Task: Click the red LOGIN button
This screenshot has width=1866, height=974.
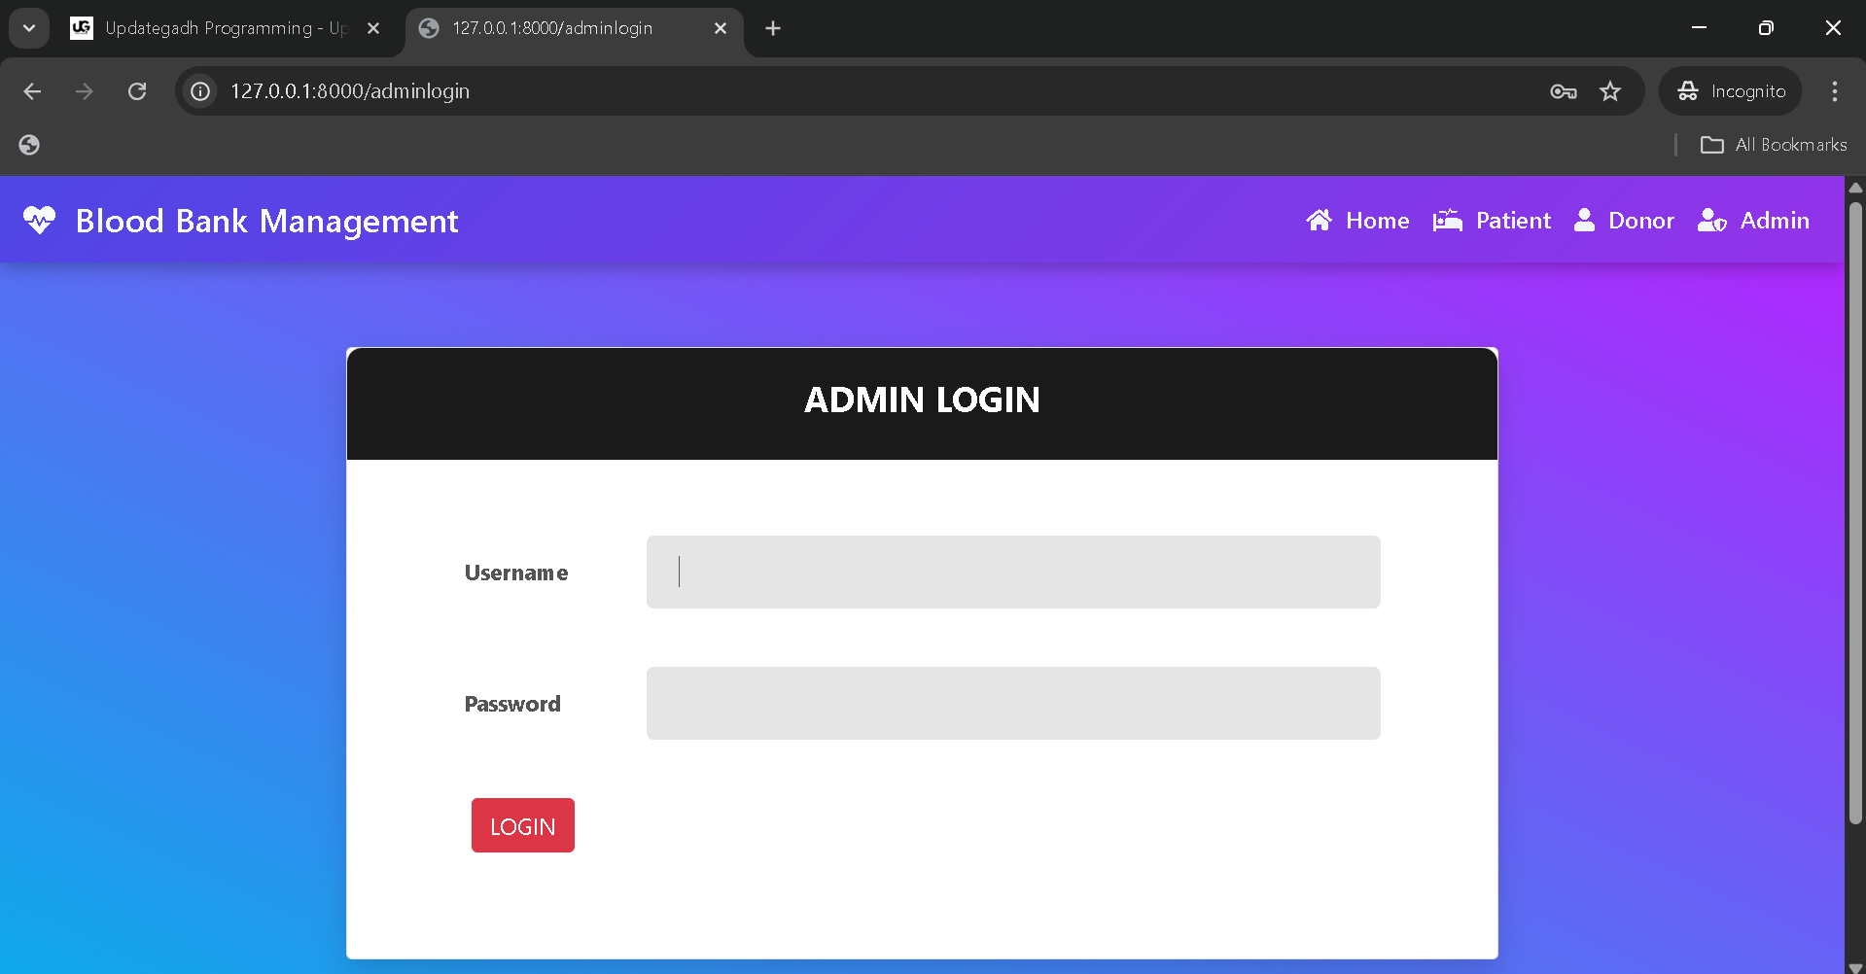Action: pyautogui.click(x=522, y=825)
